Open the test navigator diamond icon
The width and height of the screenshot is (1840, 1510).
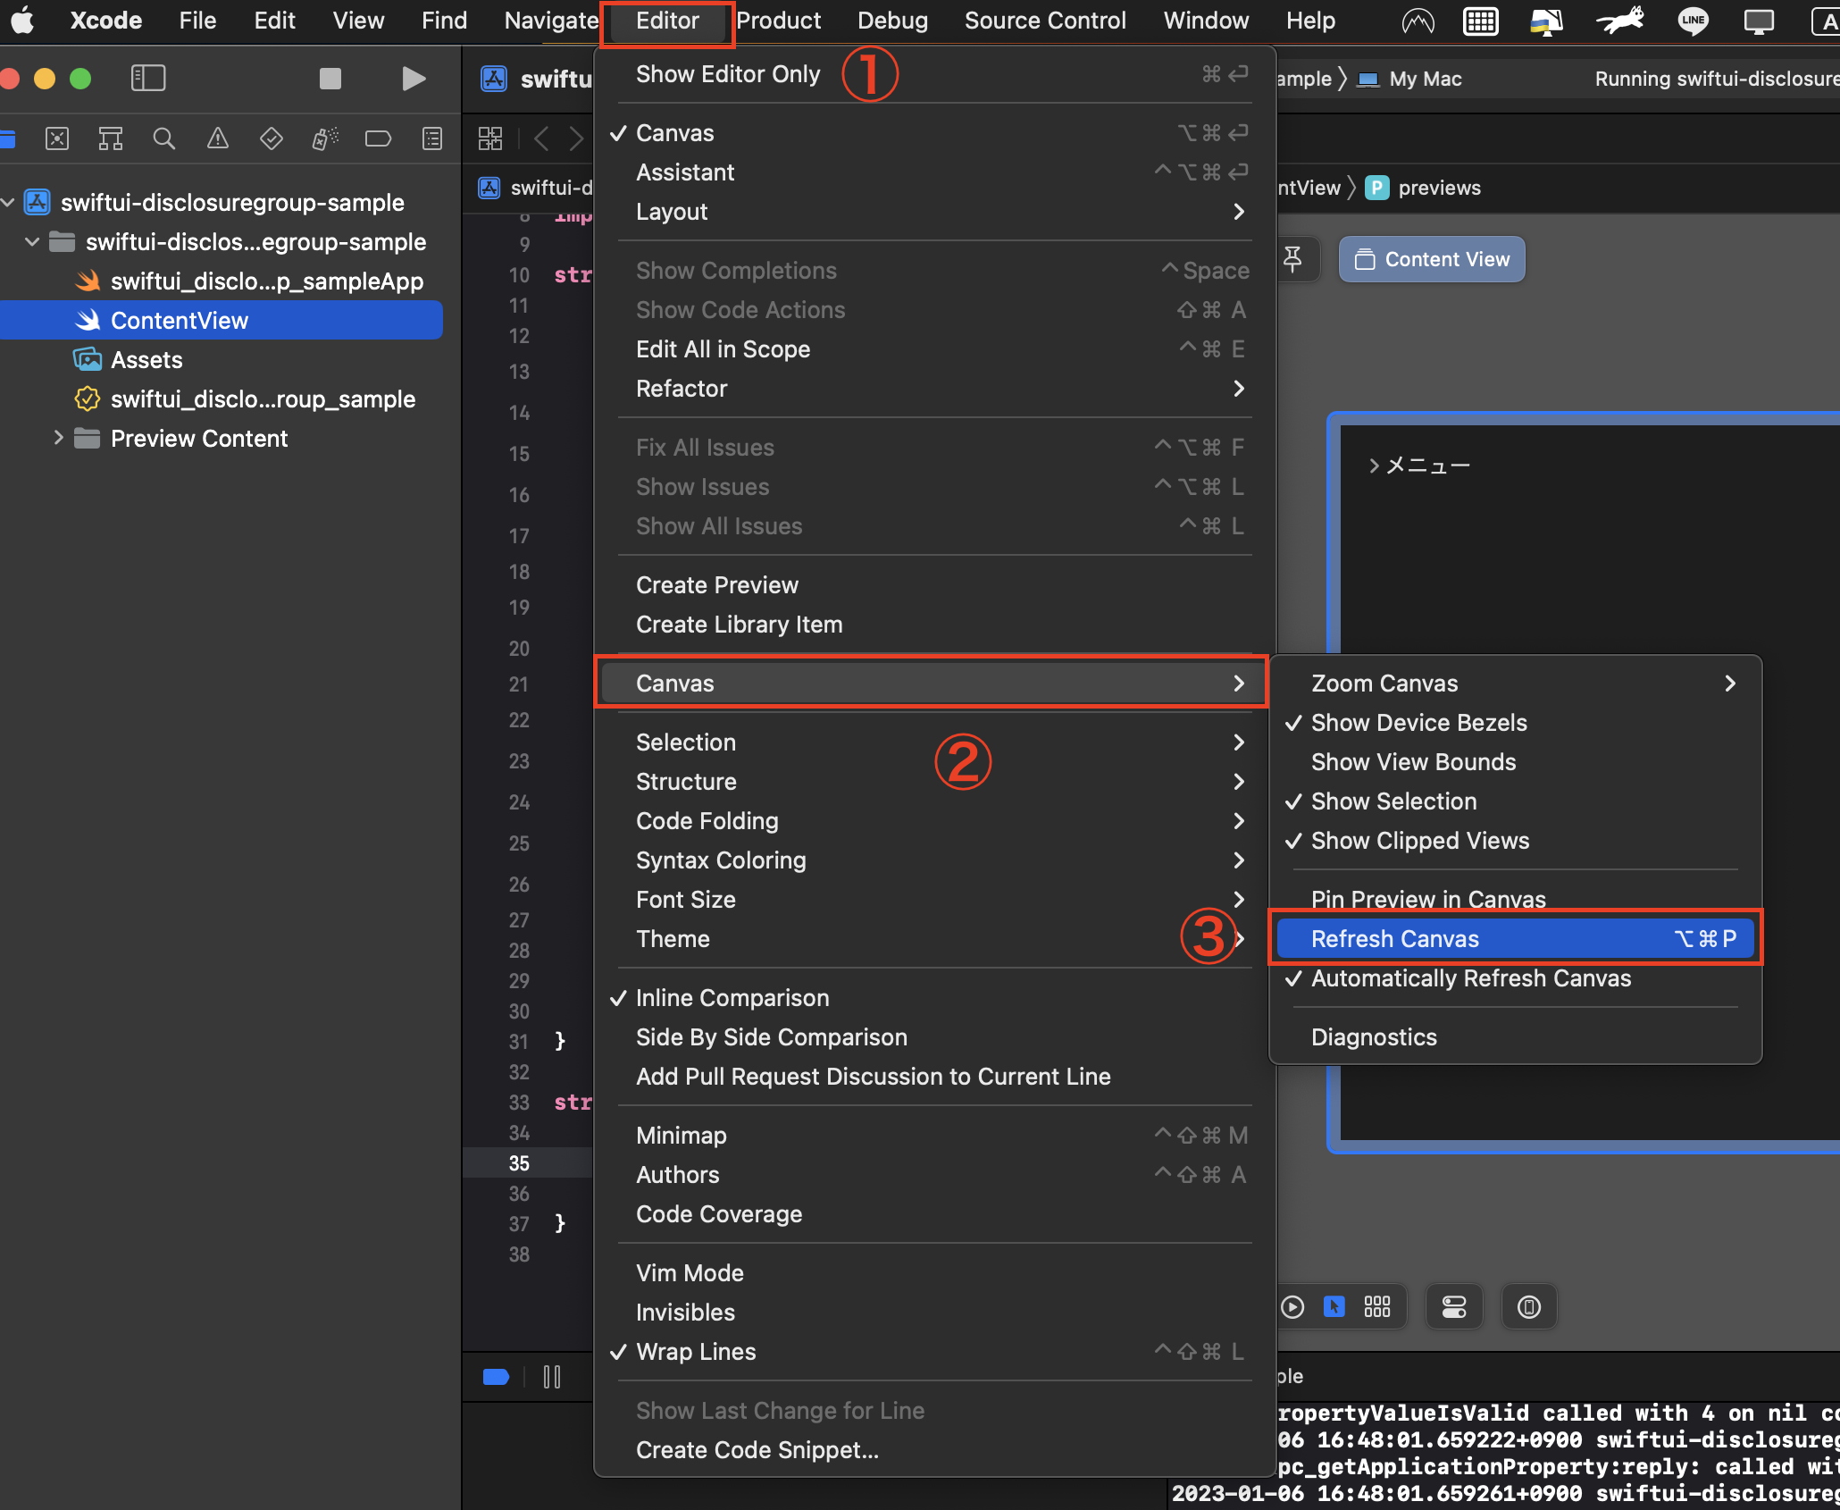point(272,138)
